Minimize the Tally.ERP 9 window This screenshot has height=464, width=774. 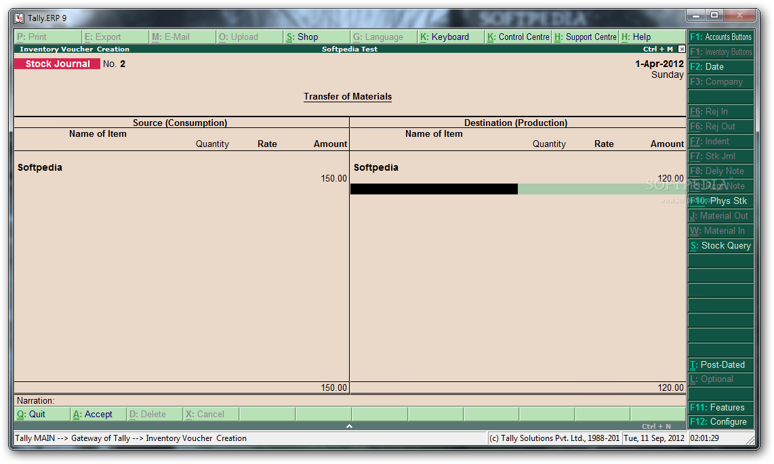coord(697,16)
